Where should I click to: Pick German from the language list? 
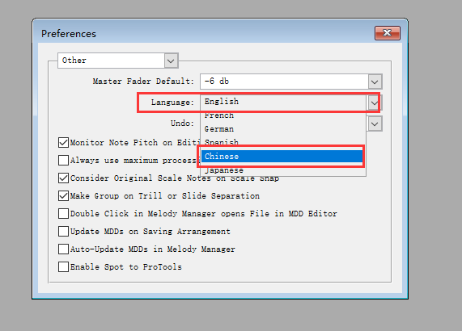point(283,128)
